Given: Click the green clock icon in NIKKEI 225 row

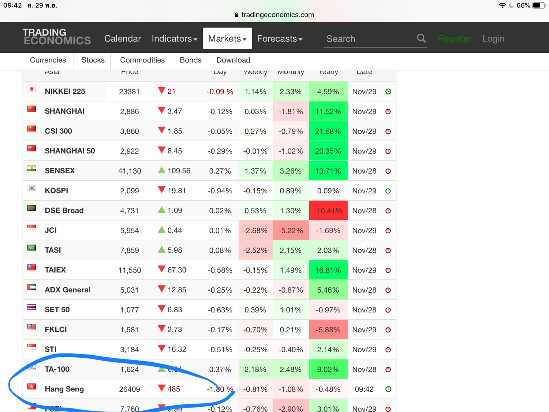Looking at the screenshot, I should point(388,92).
